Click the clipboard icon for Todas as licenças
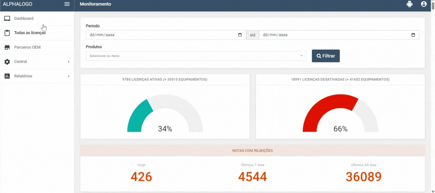Image resolution: width=435 pixels, height=193 pixels. pyautogui.click(x=7, y=33)
